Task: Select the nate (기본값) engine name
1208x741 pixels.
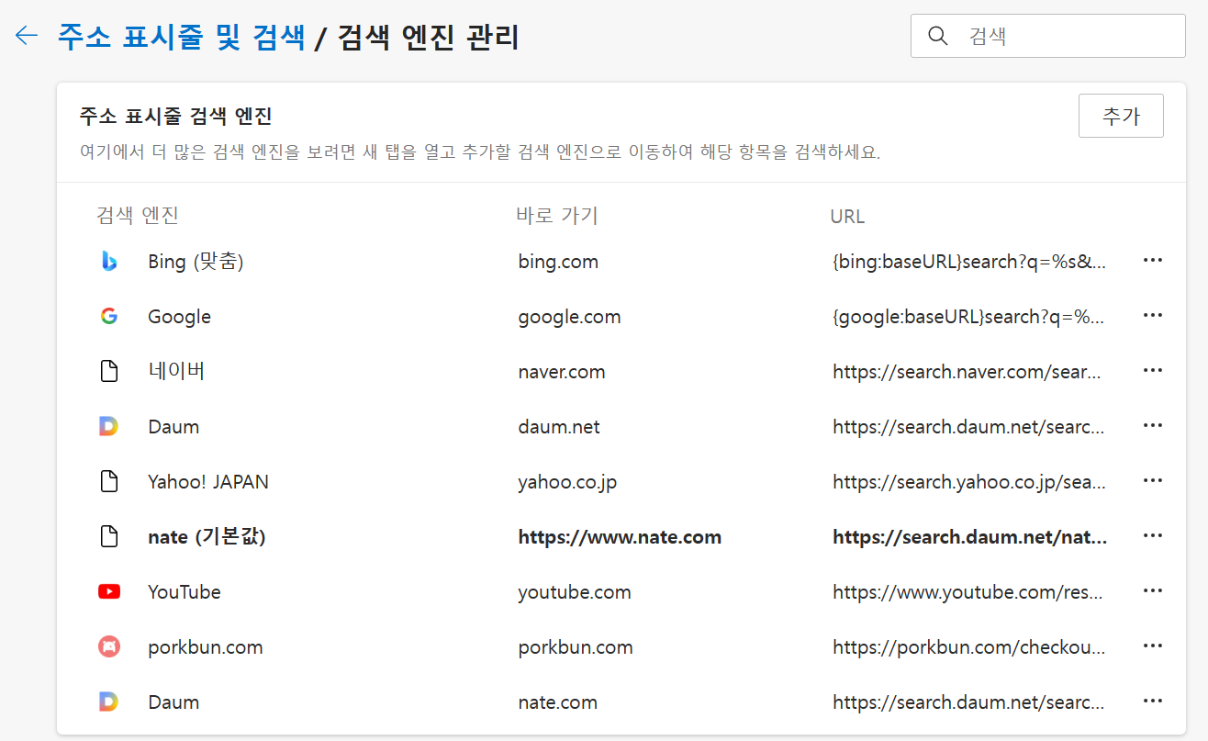Action: 207,537
